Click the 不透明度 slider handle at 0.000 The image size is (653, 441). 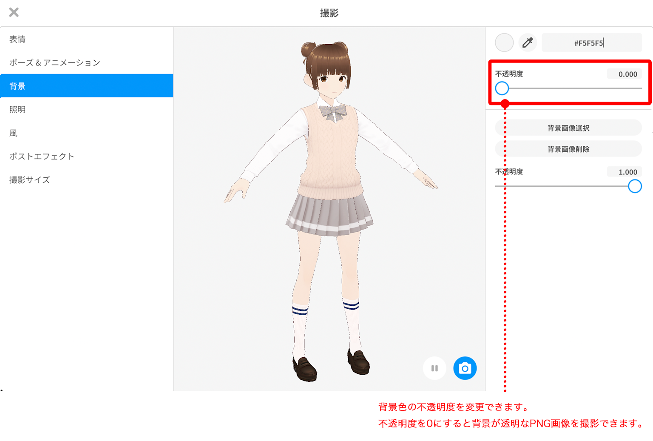(x=502, y=88)
